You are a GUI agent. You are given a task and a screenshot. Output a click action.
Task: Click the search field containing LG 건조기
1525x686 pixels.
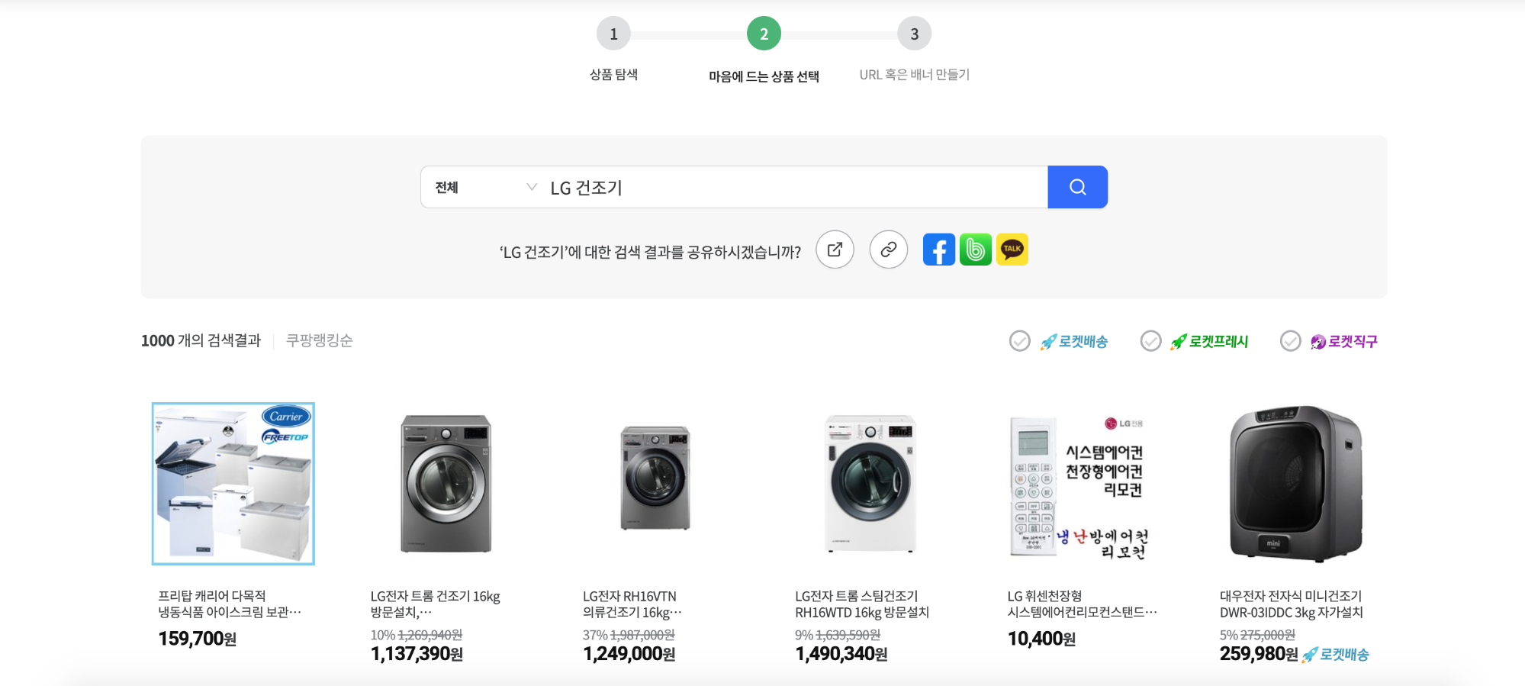(x=795, y=187)
